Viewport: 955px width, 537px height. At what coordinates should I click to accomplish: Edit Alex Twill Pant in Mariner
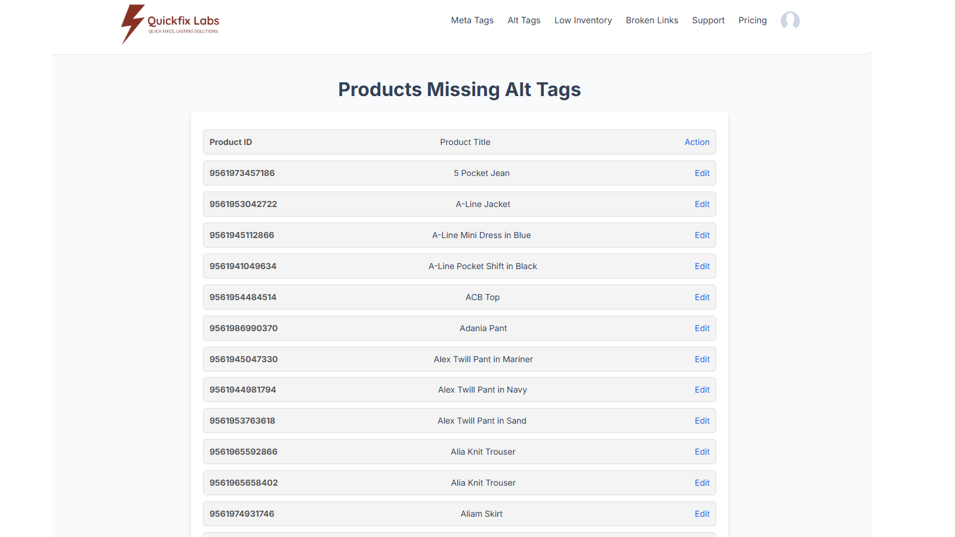click(702, 359)
